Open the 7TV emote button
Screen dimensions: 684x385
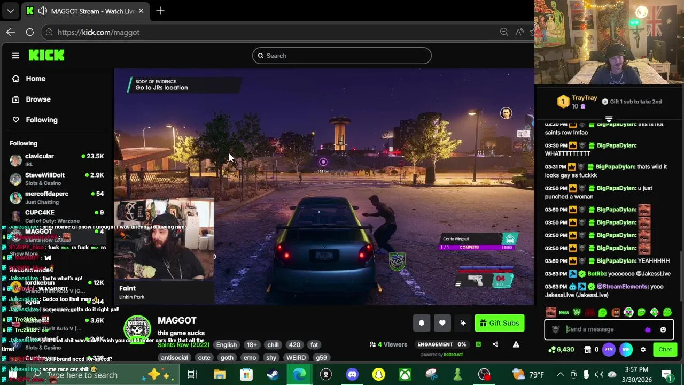coord(609,350)
